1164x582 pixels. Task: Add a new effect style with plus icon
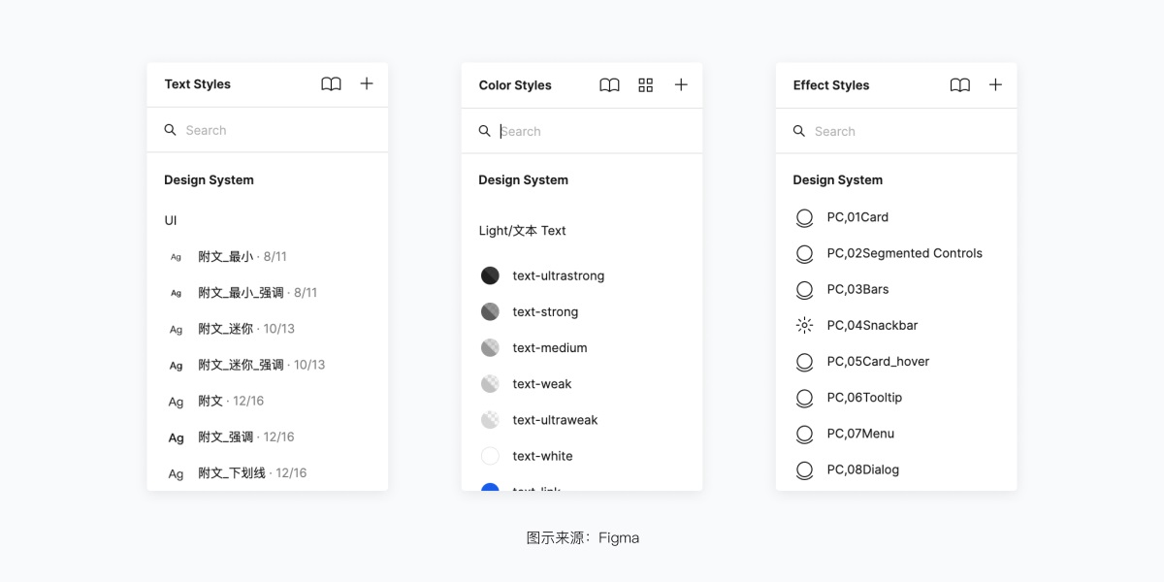(995, 84)
